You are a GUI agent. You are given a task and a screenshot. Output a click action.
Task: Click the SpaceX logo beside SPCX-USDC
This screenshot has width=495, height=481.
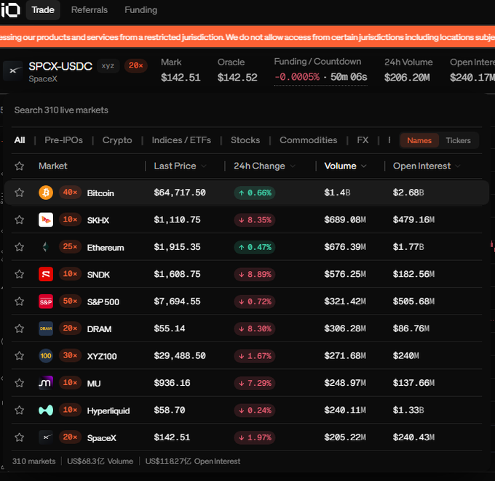[x=13, y=71]
